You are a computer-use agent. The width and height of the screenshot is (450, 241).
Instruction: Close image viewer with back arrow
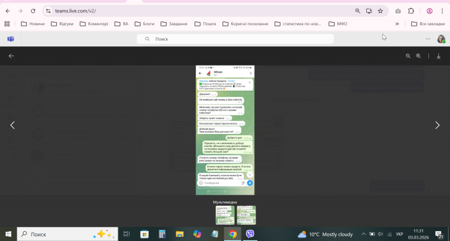click(11, 56)
